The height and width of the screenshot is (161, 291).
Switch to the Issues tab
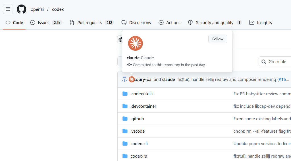click(x=46, y=23)
